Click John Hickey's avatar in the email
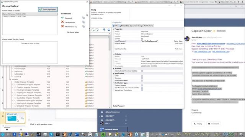Viewport: 245px width, 137px height. click(x=187, y=38)
